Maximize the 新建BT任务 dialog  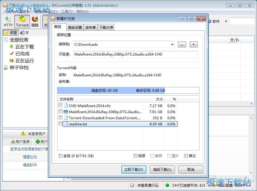[192, 19]
